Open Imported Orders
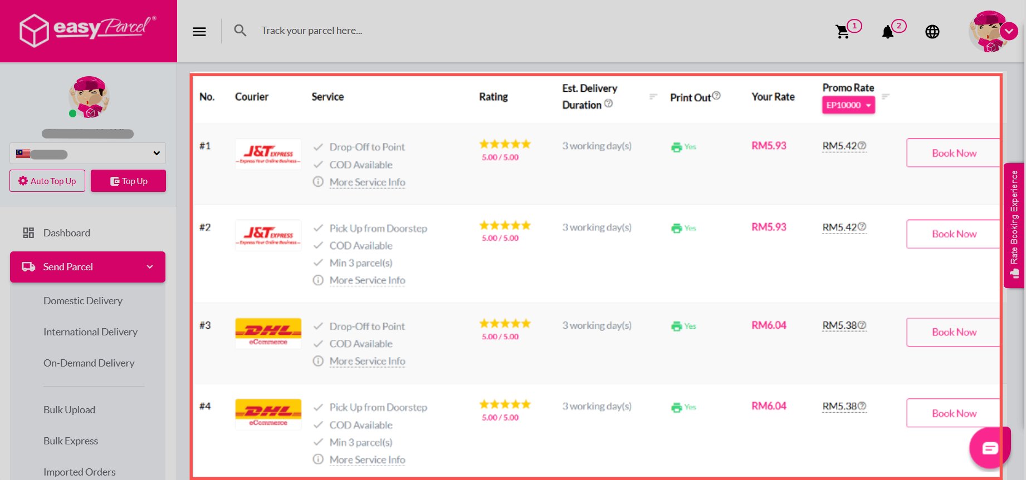 tap(80, 472)
